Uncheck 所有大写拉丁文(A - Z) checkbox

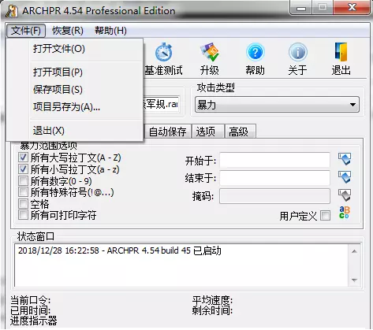pos(23,158)
